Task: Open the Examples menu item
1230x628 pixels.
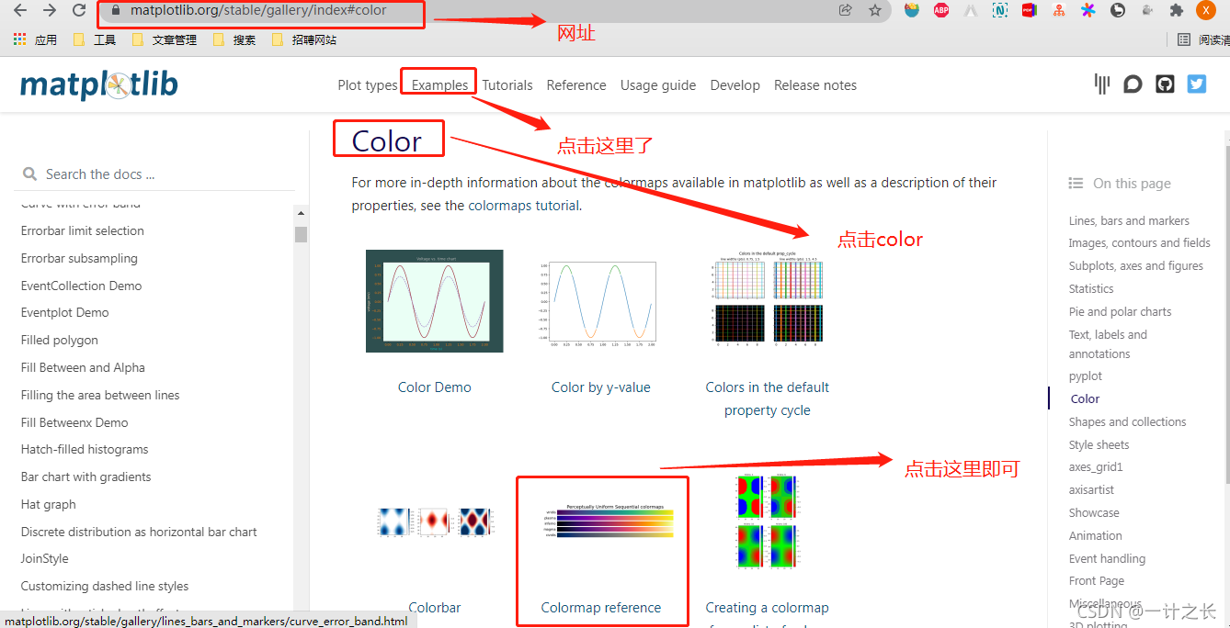Action: click(x=439, y=85)
